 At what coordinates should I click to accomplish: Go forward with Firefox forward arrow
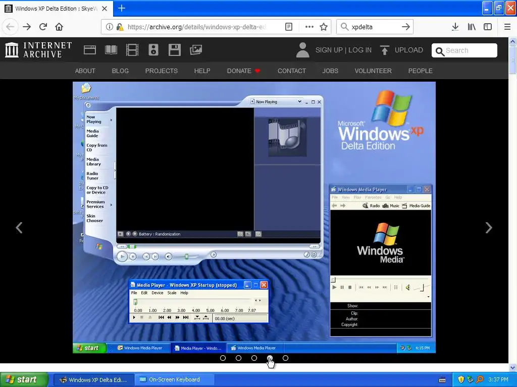(27, 27)
